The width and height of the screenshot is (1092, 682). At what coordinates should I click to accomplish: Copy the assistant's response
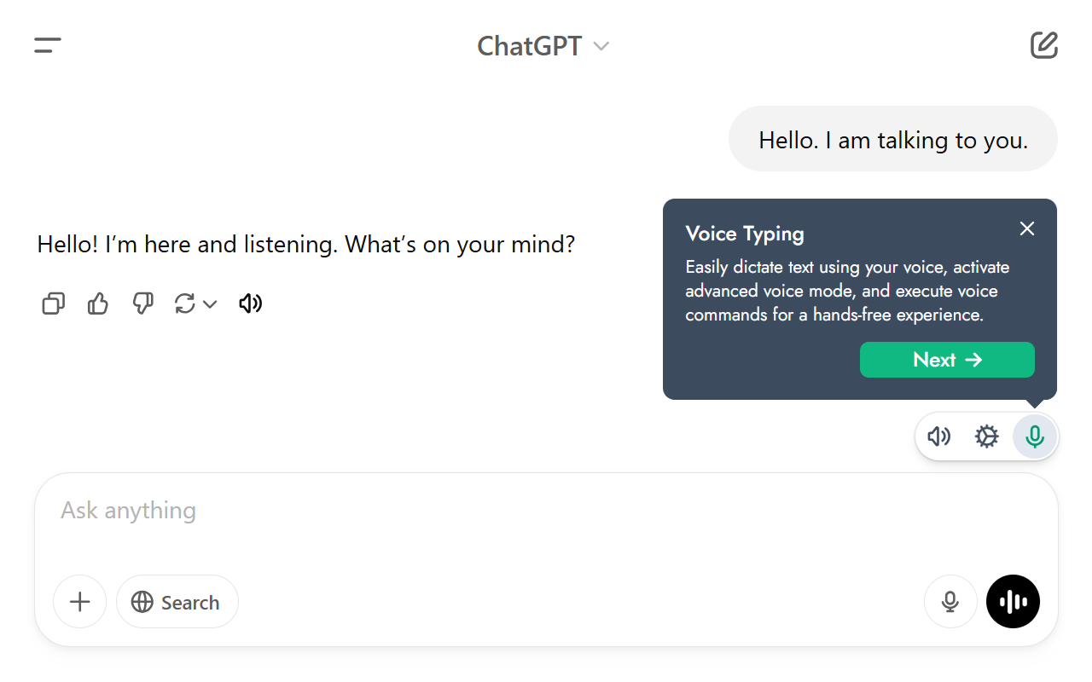click(53, 303)
